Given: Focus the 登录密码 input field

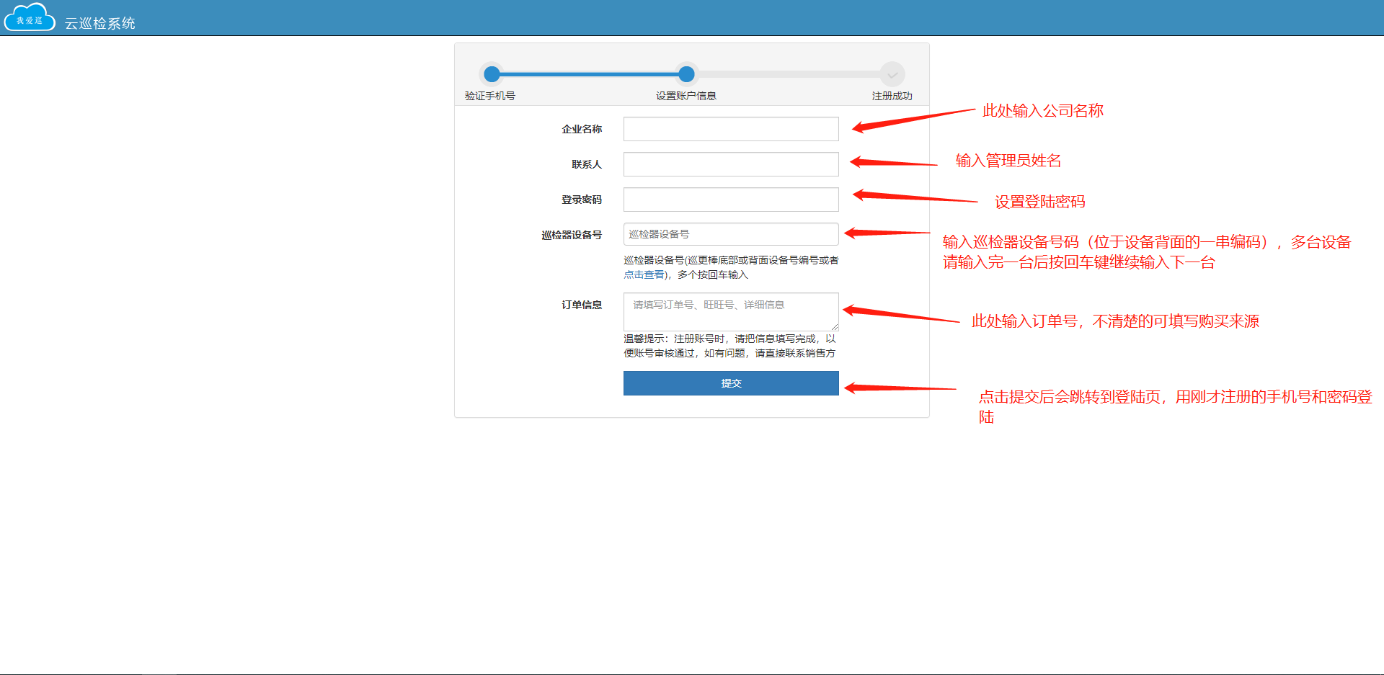Looking at the screenshot, I should [x=731, y=200].
